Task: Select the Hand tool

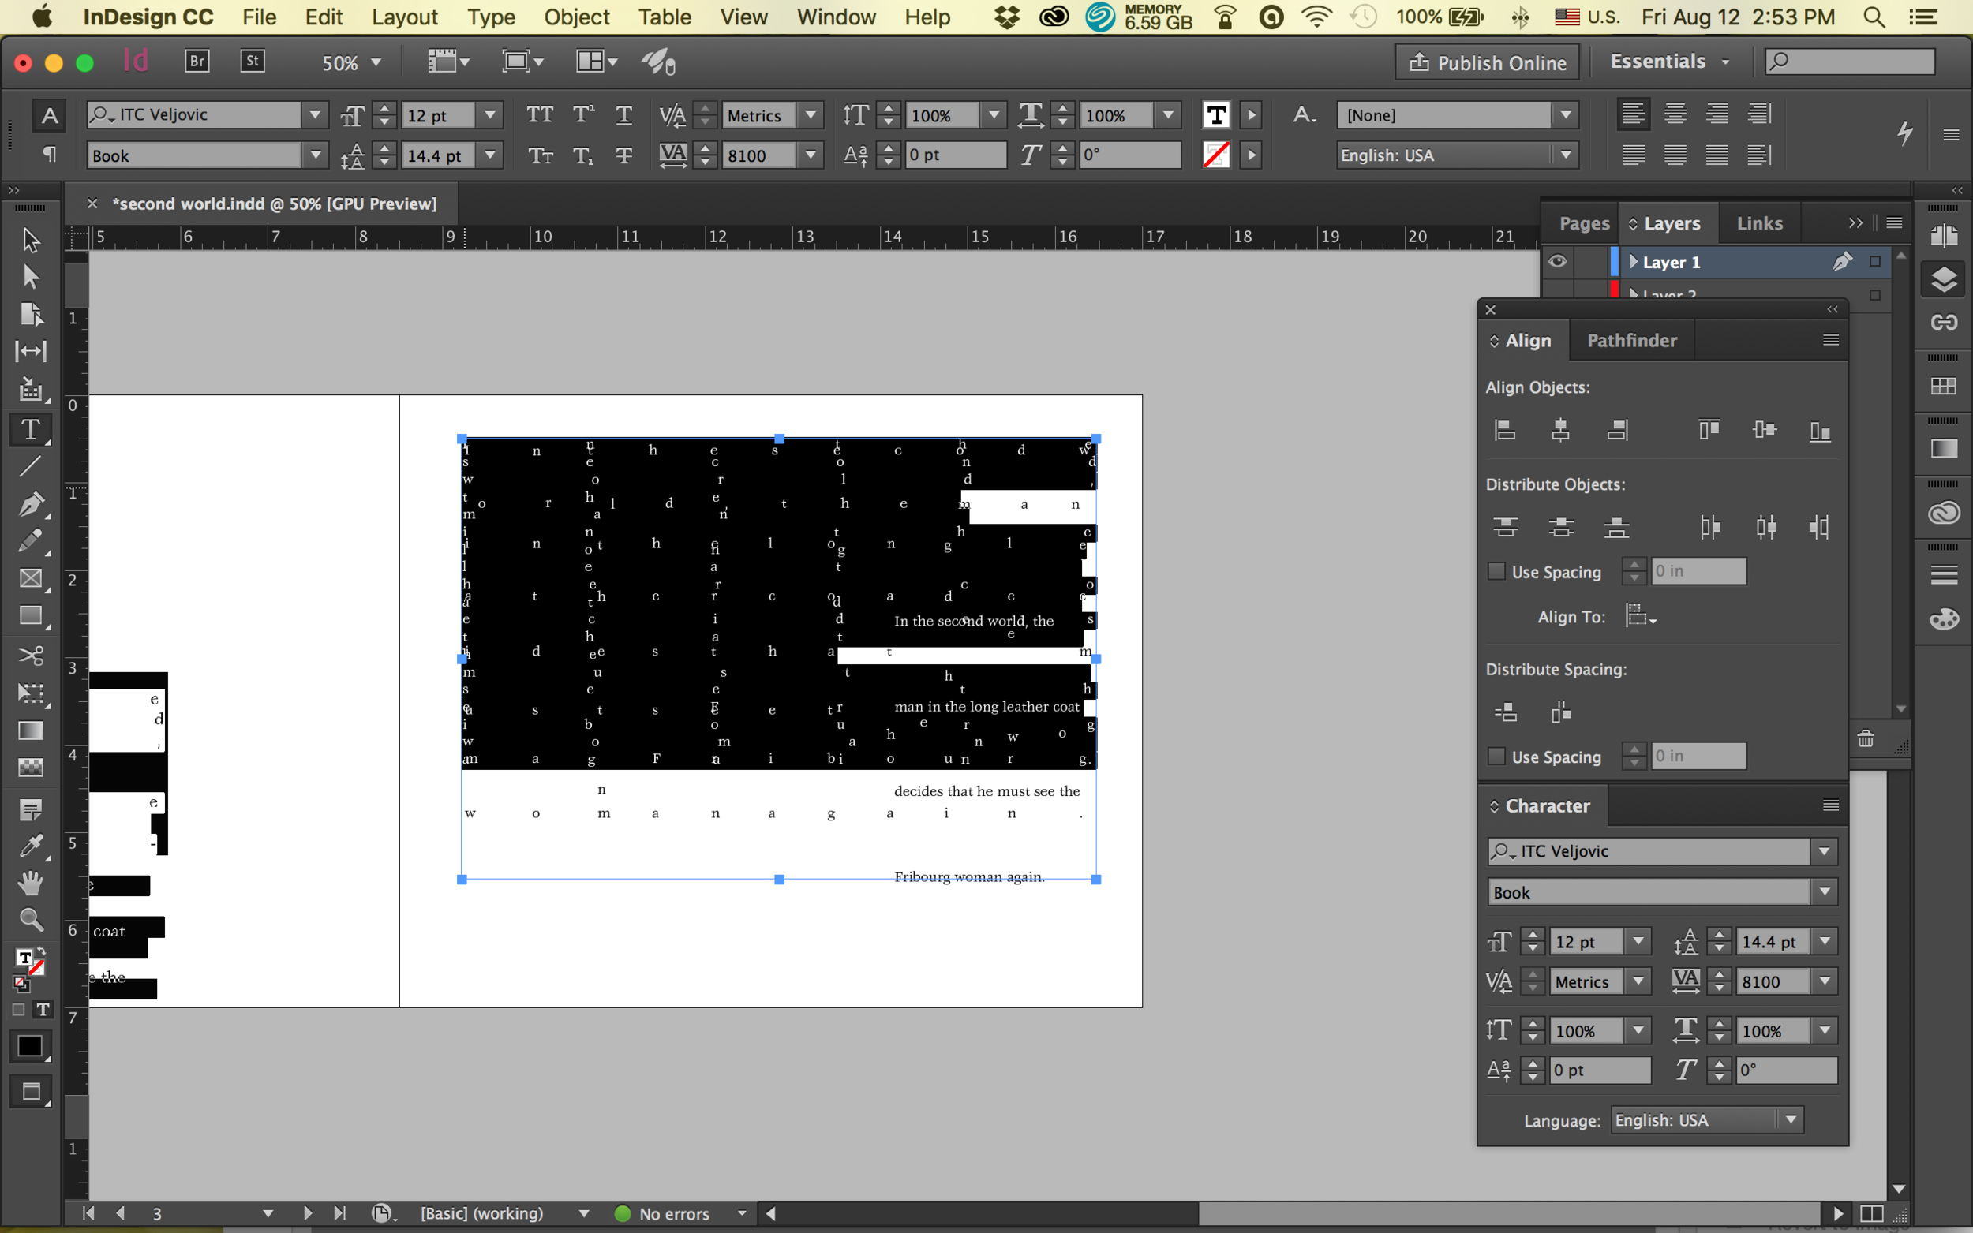Action: click(x=30, y=884)
